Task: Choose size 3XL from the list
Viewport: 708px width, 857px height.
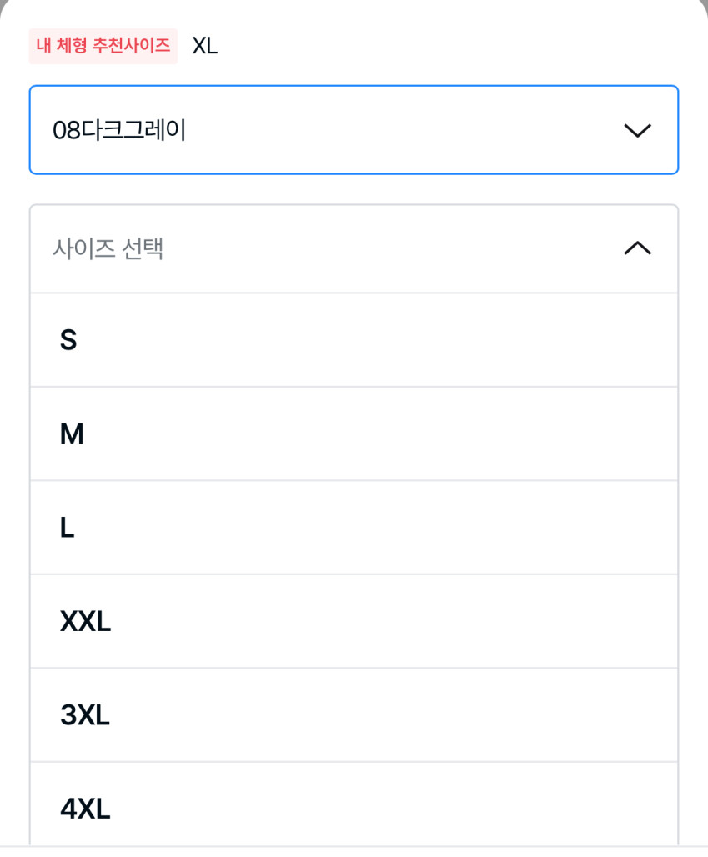Action: click(x=354, y=715)
